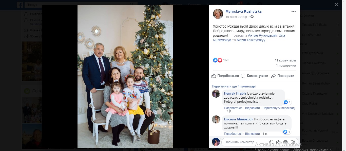Click the public audience globe icon
The image size is (346, 151).
coord(252,17)
